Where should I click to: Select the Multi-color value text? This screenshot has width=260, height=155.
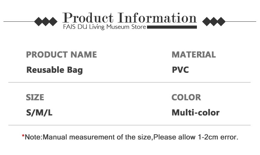[x=196, y=113]
